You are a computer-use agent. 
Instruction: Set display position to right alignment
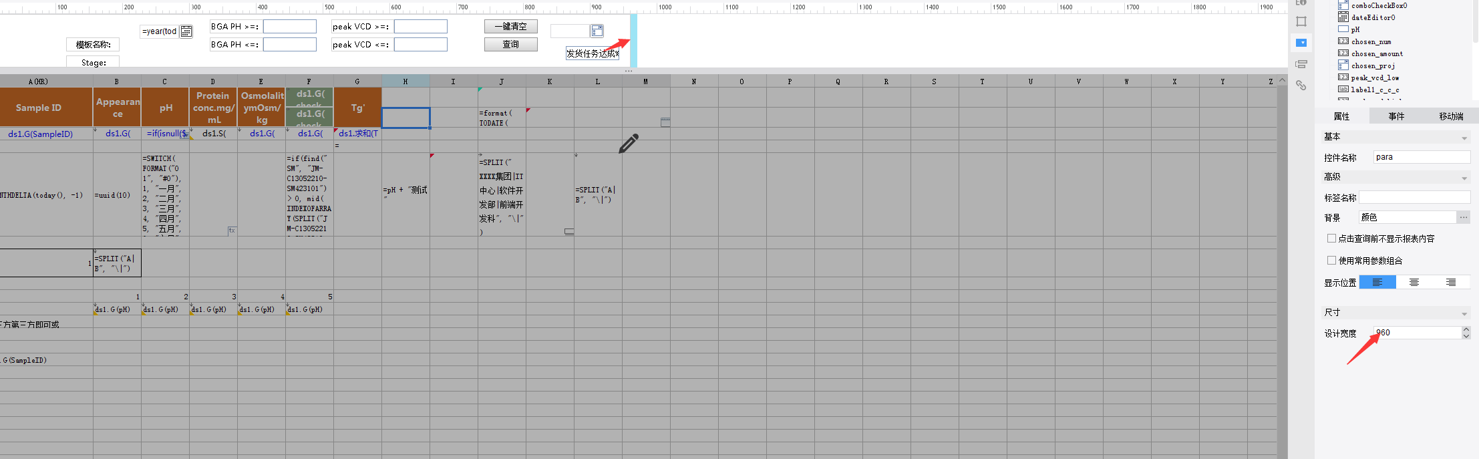pos(1451,283)
